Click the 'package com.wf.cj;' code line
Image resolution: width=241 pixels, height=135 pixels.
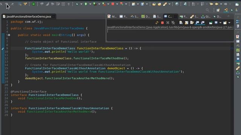click(27, 22)
